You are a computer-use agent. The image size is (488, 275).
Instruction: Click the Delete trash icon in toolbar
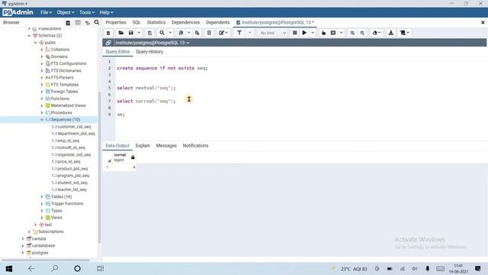pos(209,33)
